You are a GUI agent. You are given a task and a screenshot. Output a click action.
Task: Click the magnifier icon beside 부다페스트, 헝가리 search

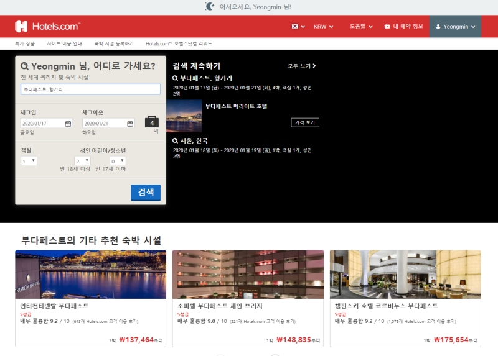(x=175, y=78)
